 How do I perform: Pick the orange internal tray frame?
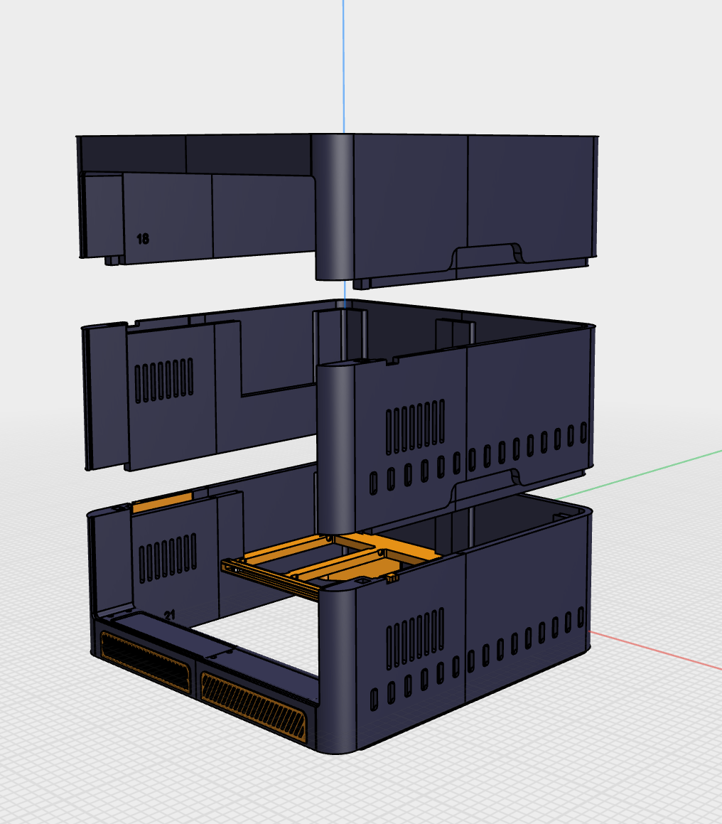click(x=331, y=565)
